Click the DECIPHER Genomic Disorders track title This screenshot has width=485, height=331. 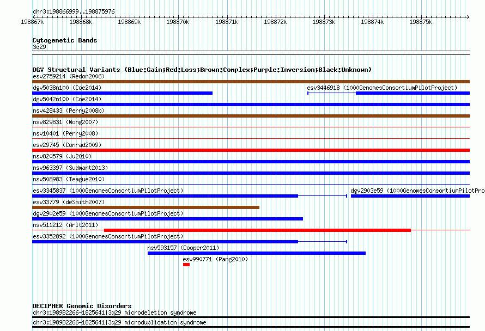coord(82,306)
